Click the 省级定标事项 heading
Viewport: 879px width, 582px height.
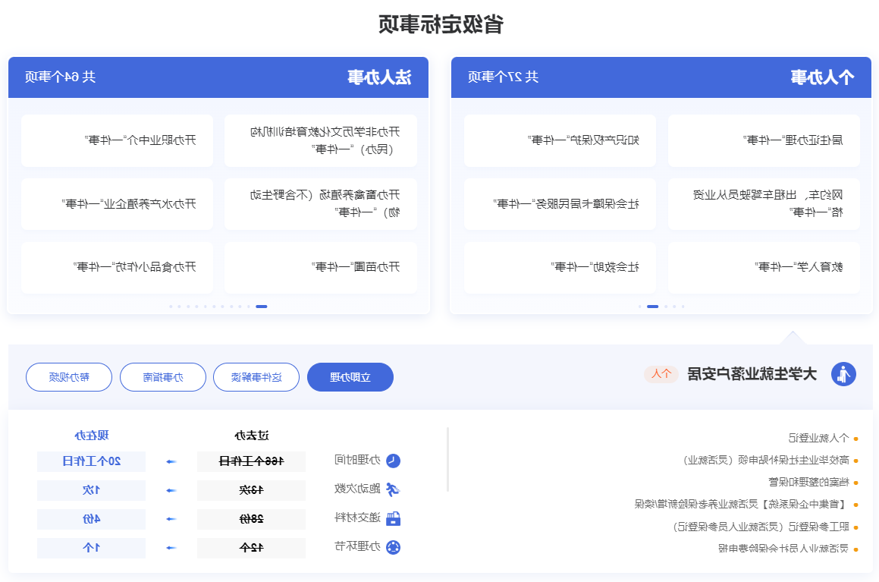point(441,24)
